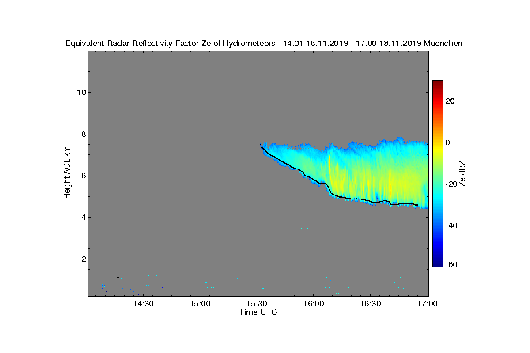Click the x-axis tick label "16:00"
Viewport: 530px width, 353px height.
tap(314, 304)
